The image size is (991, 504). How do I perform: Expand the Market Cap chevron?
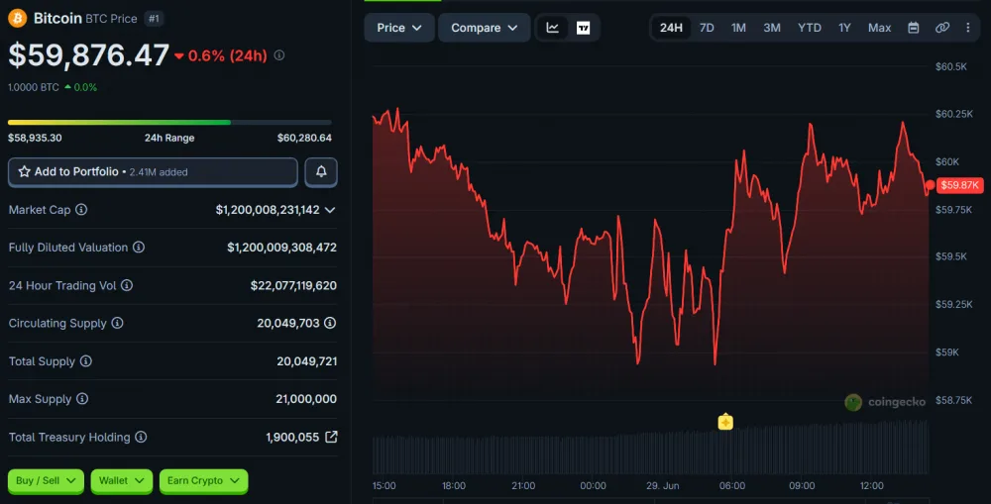(x=330, y=210)
